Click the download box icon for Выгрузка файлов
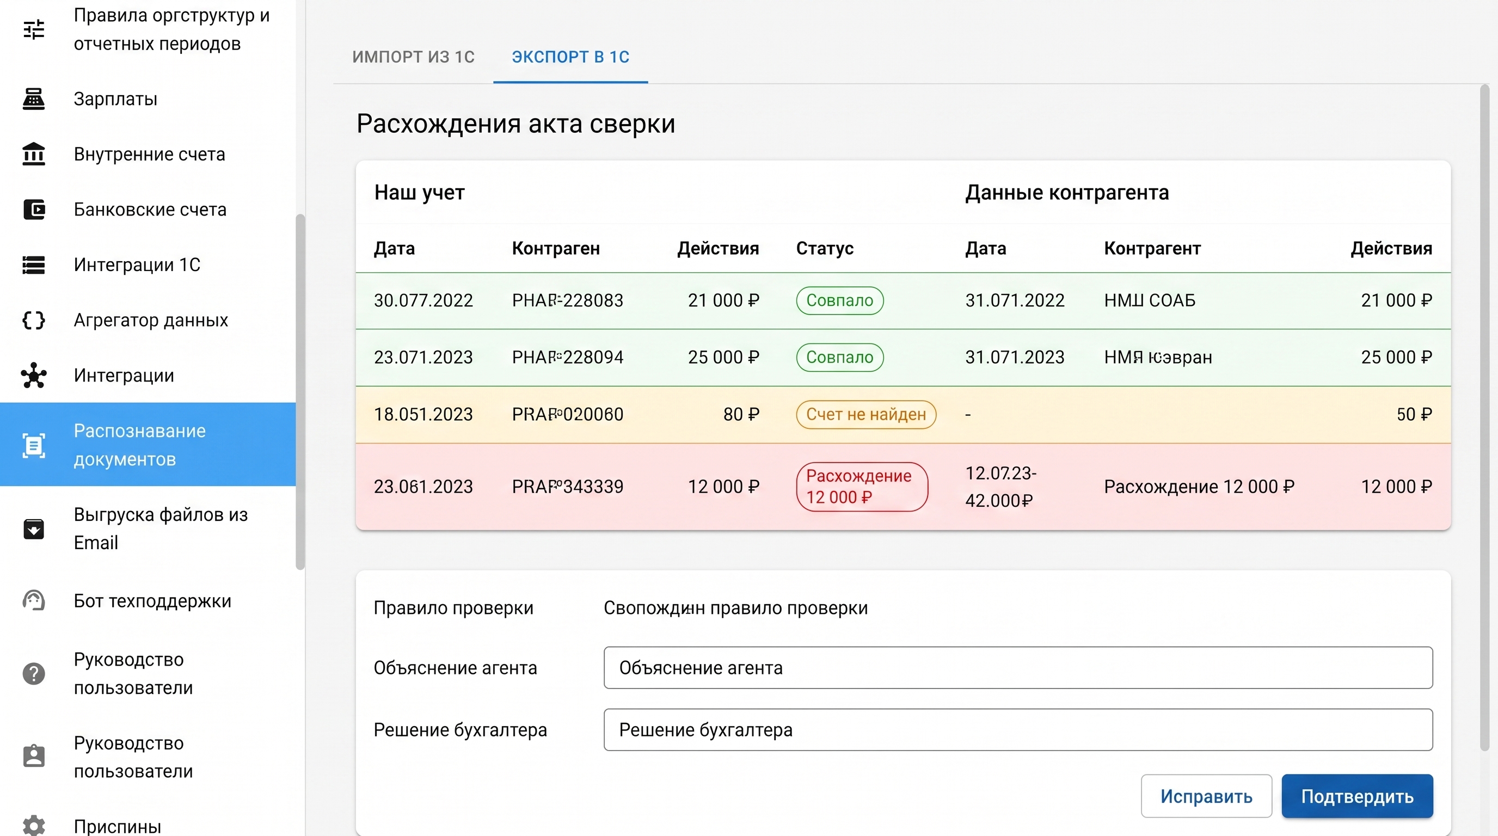1498x836 pixels. (34, 528)
